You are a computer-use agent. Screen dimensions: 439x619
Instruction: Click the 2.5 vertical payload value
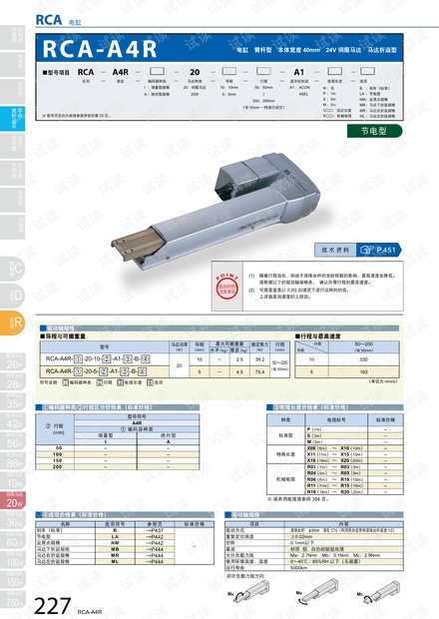point(239,359)
